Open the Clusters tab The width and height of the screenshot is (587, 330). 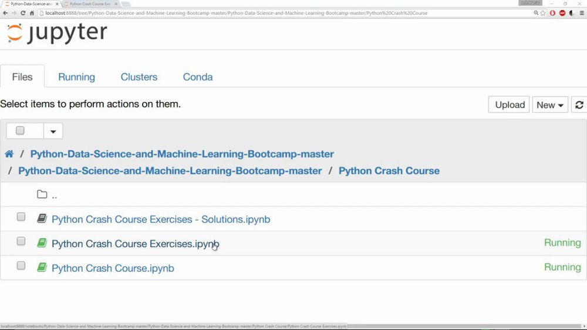pos(139,77)
